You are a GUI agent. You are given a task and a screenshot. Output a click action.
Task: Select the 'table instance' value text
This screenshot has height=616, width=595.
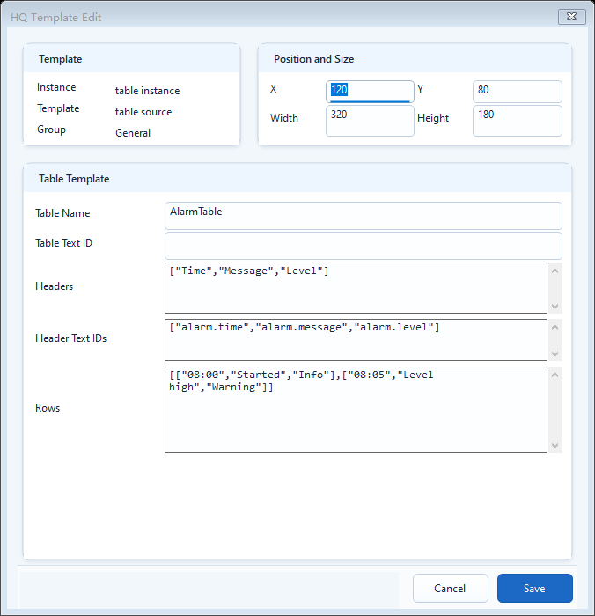[147, 91]
